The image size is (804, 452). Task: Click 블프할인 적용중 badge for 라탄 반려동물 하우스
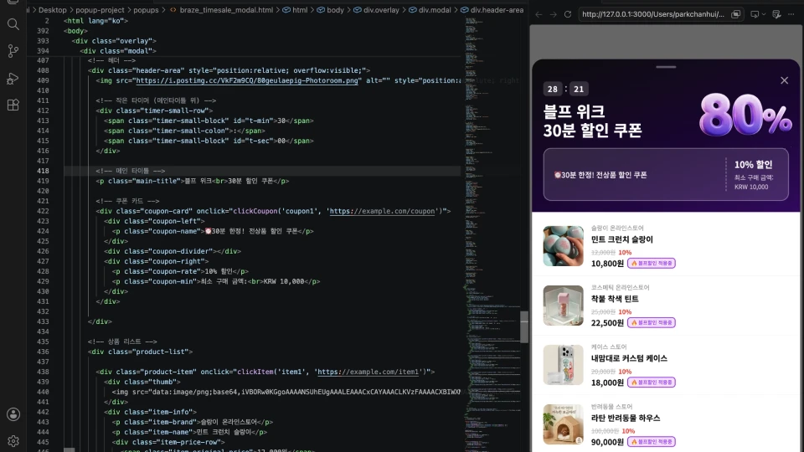pyautogui.click(x=652, y=442)
